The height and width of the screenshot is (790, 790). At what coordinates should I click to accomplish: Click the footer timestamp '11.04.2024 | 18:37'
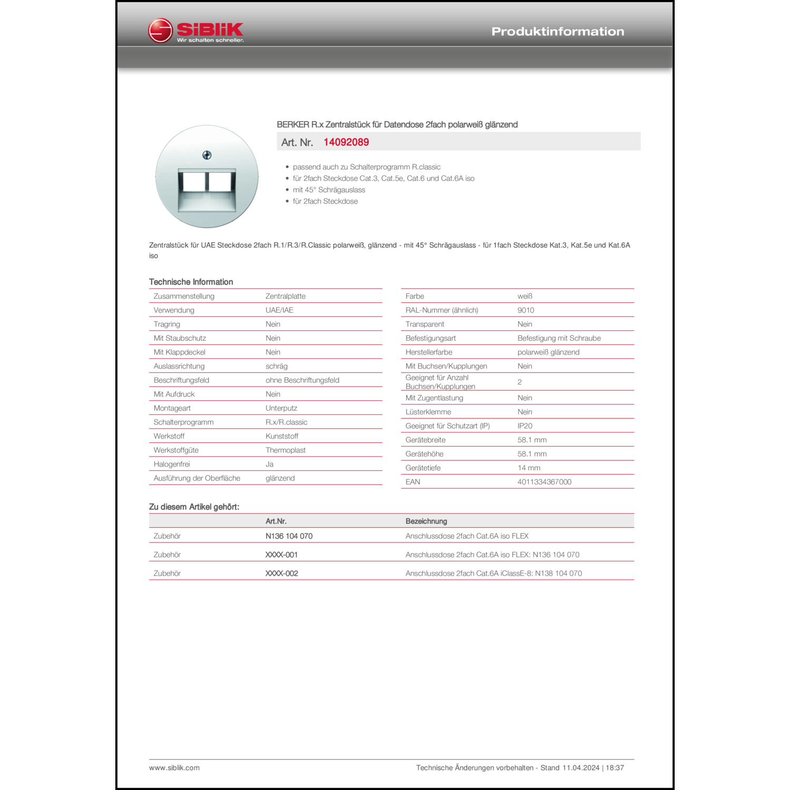coord(593,768)
